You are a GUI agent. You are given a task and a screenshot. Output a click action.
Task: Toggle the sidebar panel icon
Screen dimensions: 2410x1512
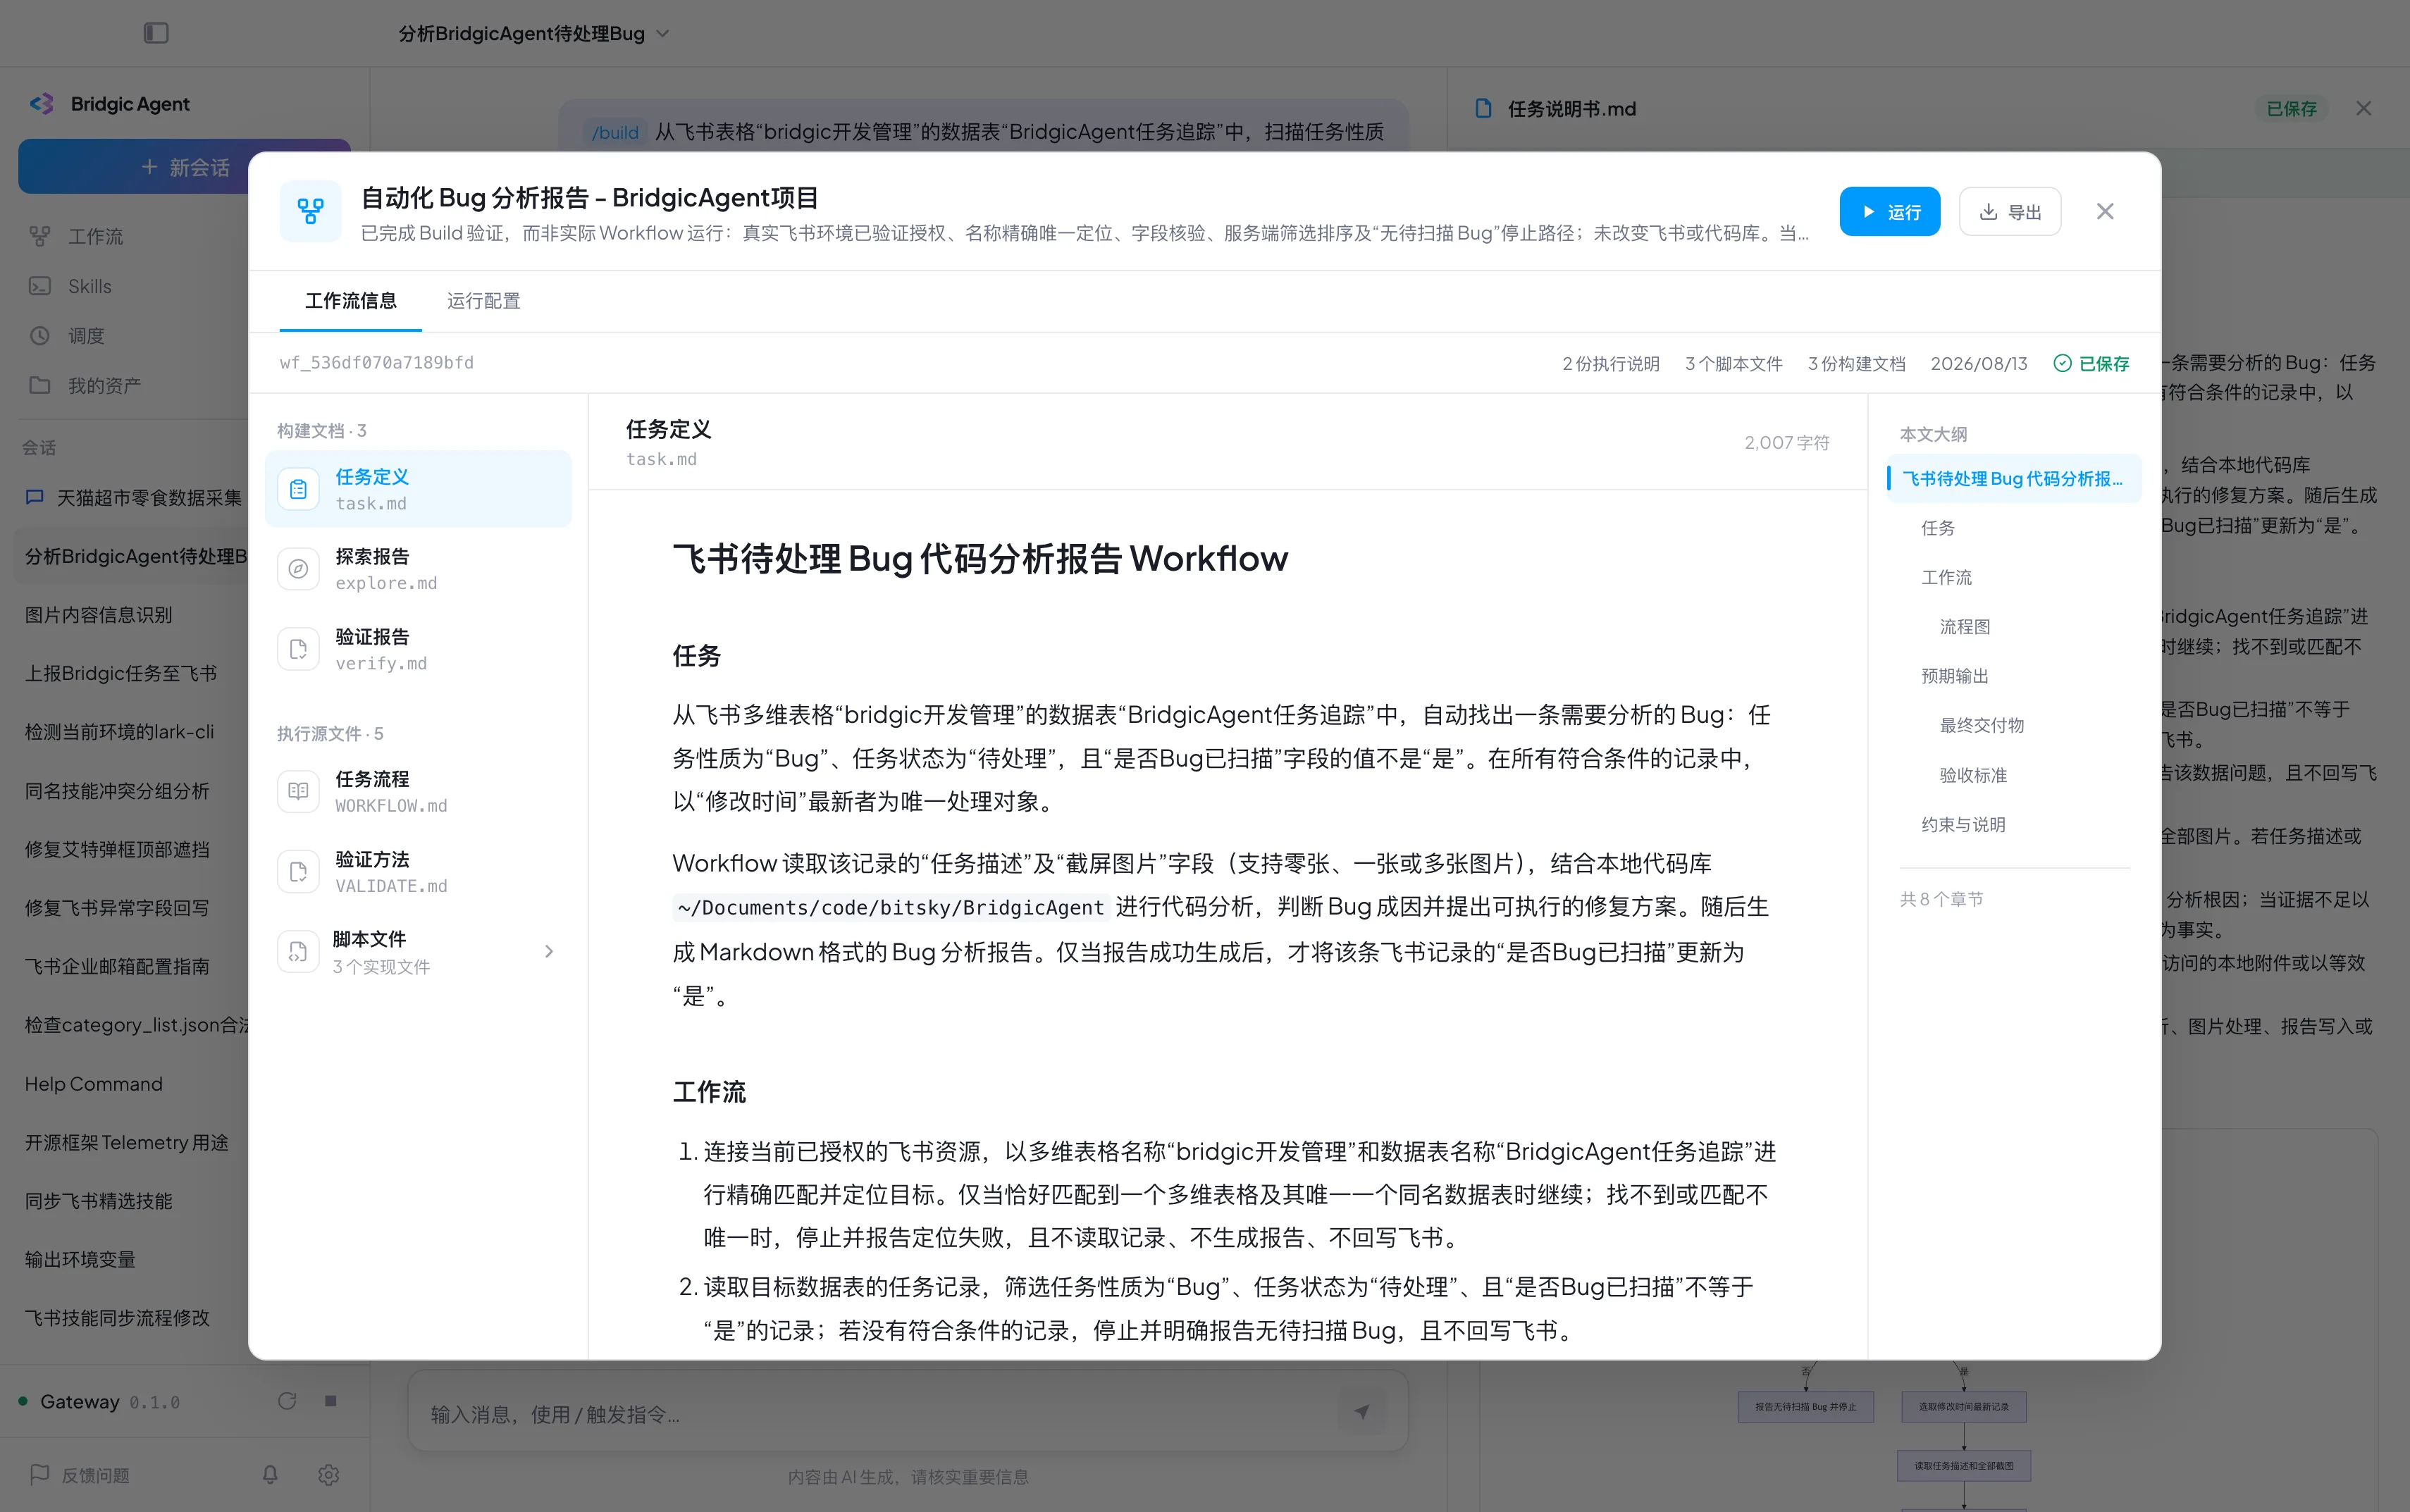(x=156, y=33)
